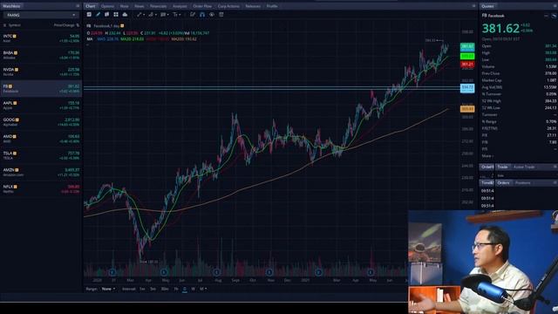Select NFLX row in watchlist
The width and height of the screenshot is (558, 314).
pyautogui.click(x=41, y=188)
